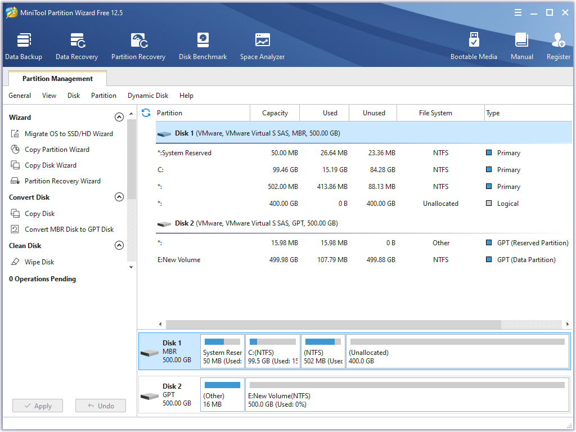Image resolution: width=576 pixels, height=432 pixels.
Task: Start the Disk Benchmark tool
Action: [x=202, y=46]
